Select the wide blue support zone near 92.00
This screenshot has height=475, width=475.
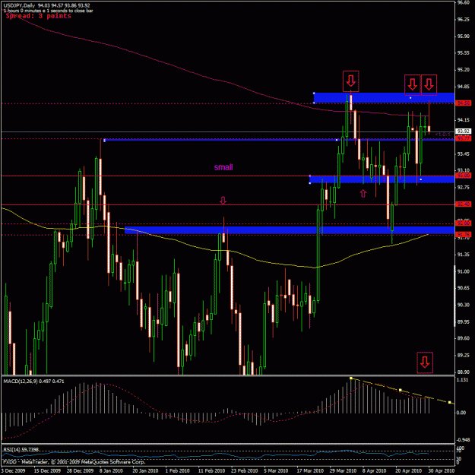point(290,230)
